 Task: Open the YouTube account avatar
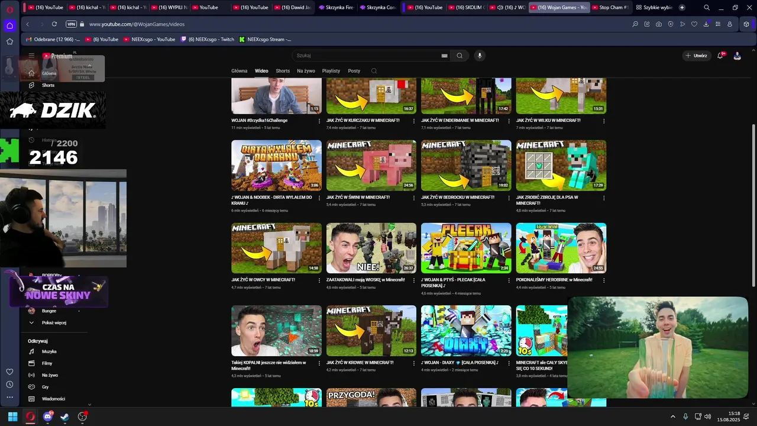[737, 56]
